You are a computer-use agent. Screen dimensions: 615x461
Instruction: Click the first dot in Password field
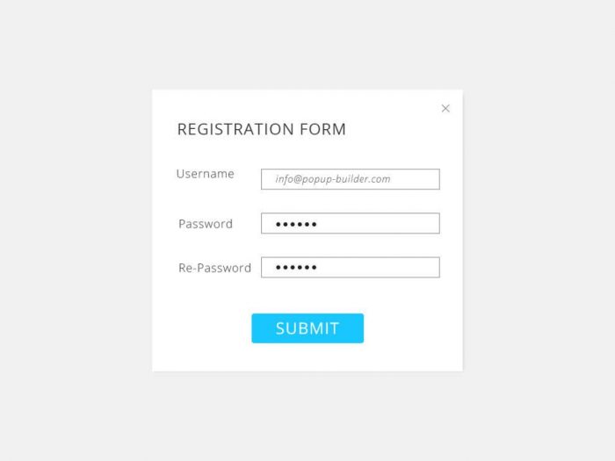(279, 225)
